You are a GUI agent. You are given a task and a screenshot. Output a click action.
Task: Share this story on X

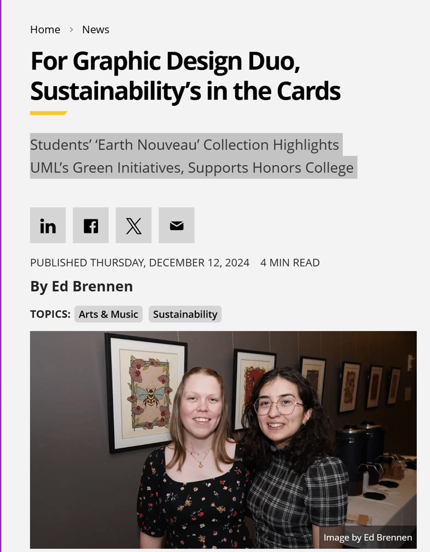tap(134, 226)
